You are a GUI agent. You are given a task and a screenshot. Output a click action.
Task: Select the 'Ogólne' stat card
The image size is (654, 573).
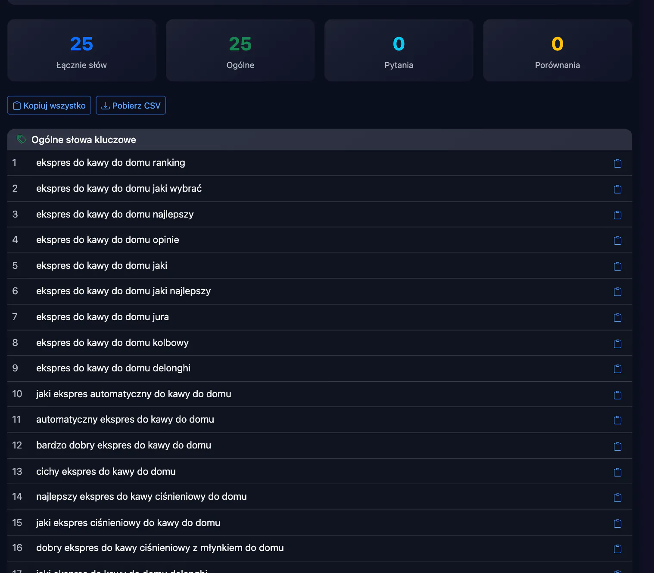coord(240,50)
